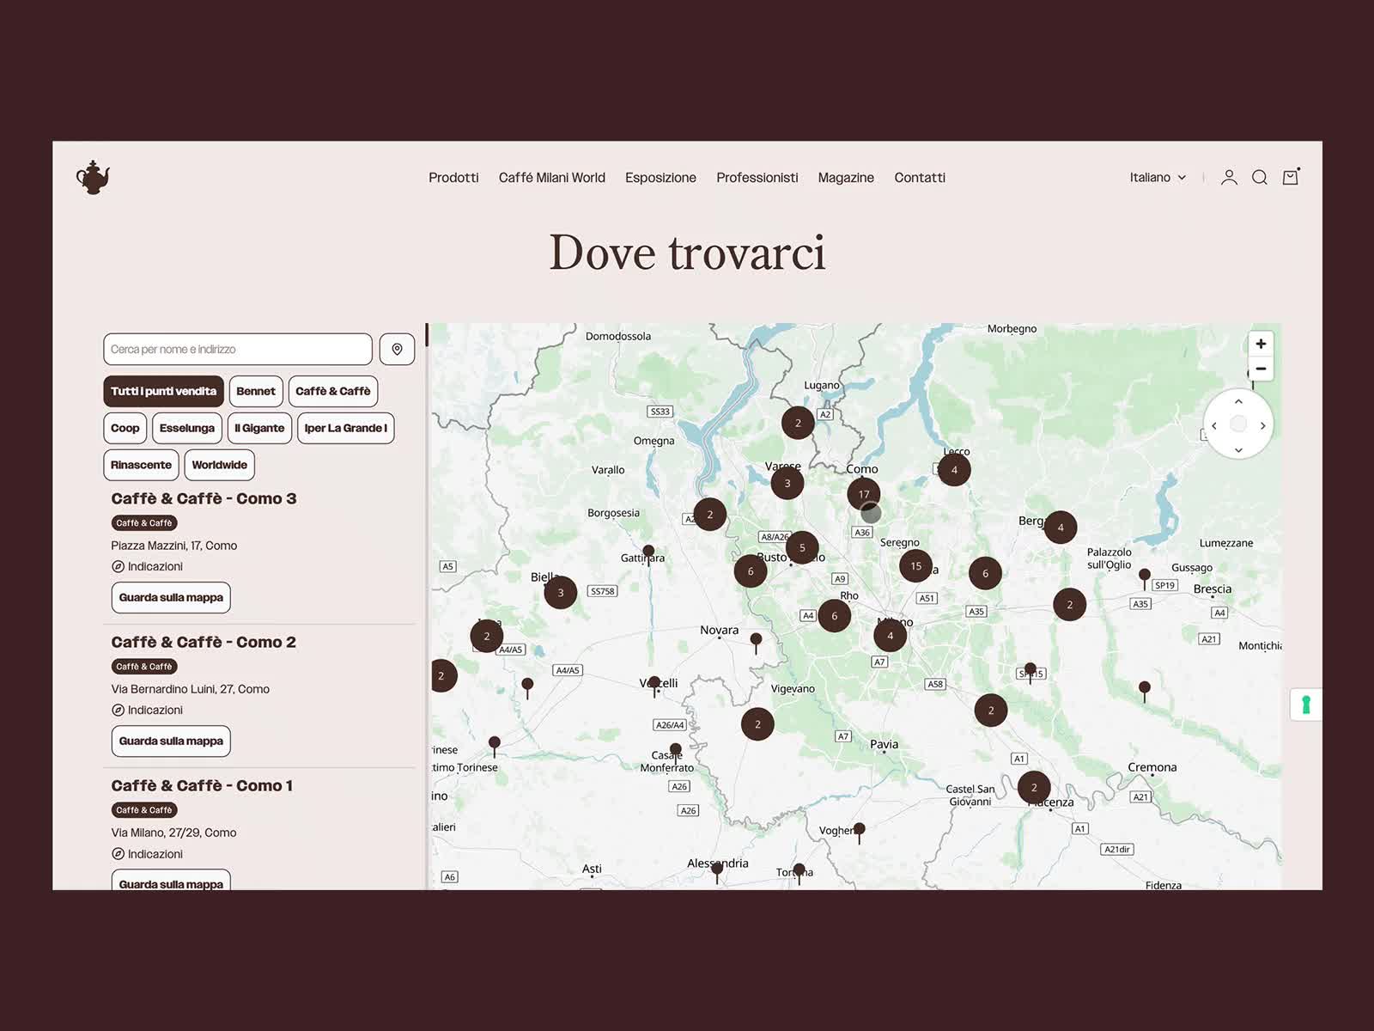Zoom in on the map

tap(1260, 345)
